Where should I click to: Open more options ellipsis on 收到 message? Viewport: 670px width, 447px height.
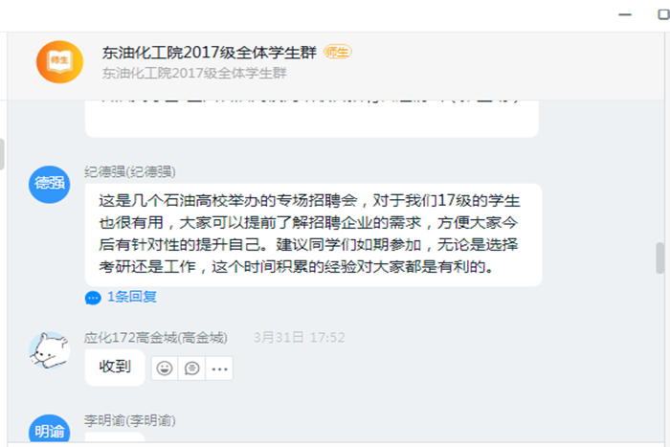219,368
